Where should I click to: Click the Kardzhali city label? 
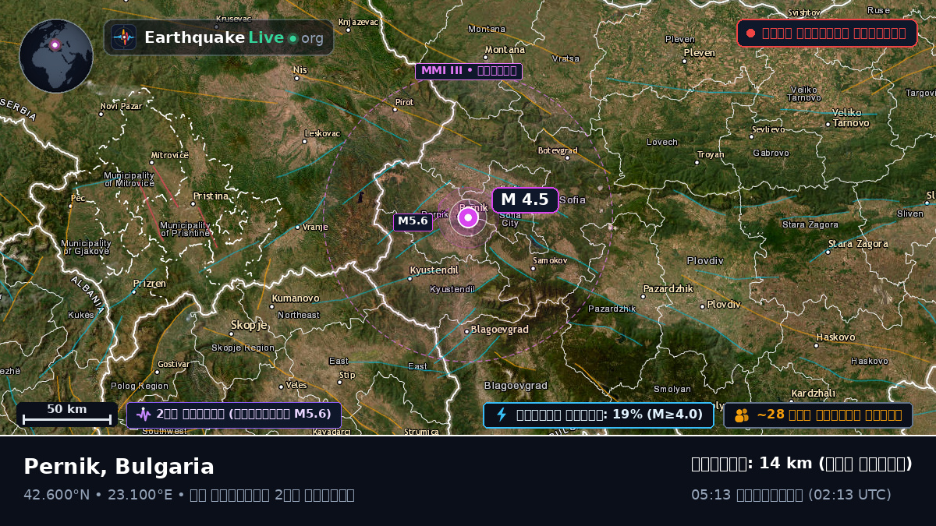point(813,393)
